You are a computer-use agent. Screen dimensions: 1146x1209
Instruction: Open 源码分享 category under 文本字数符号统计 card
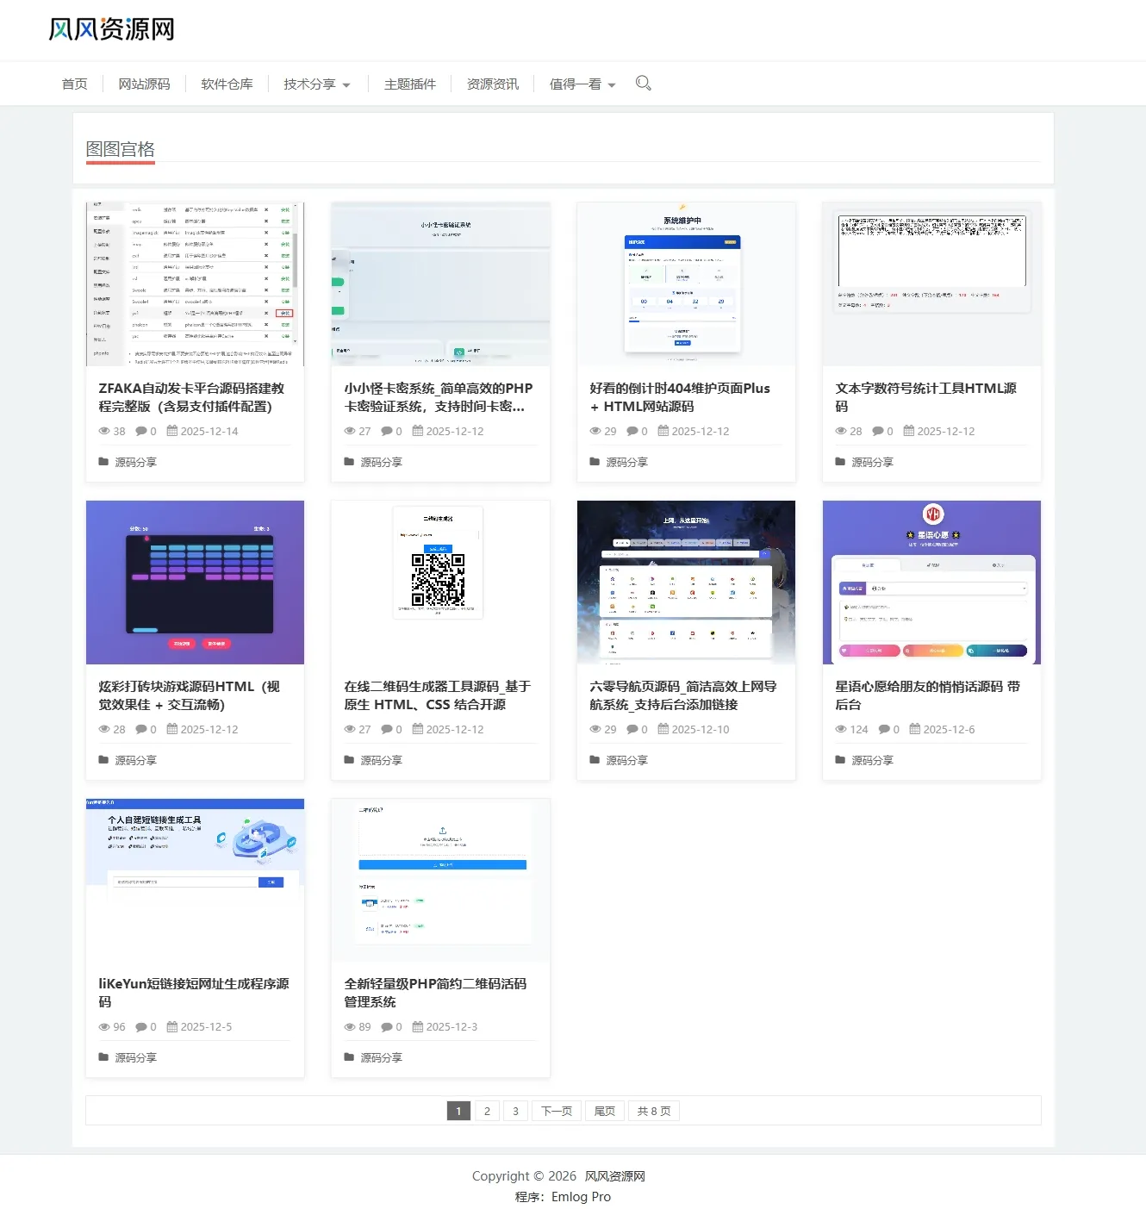(x=872, y=462)
